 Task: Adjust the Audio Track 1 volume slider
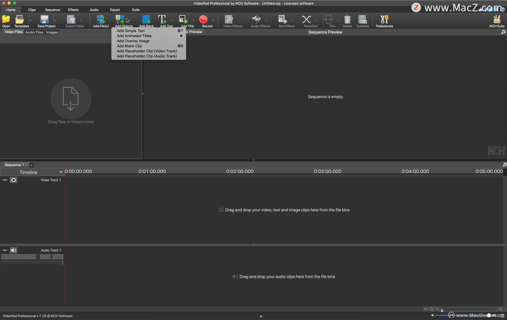point(19,257)
